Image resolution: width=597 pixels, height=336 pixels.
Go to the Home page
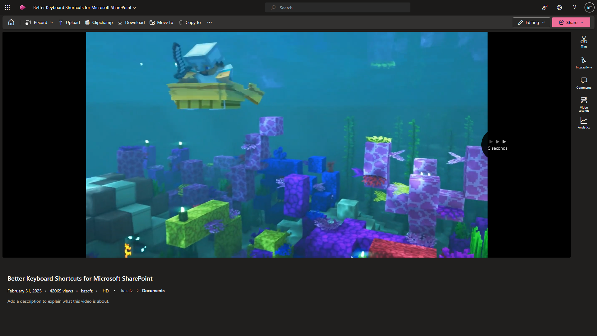tap(11, 22)
